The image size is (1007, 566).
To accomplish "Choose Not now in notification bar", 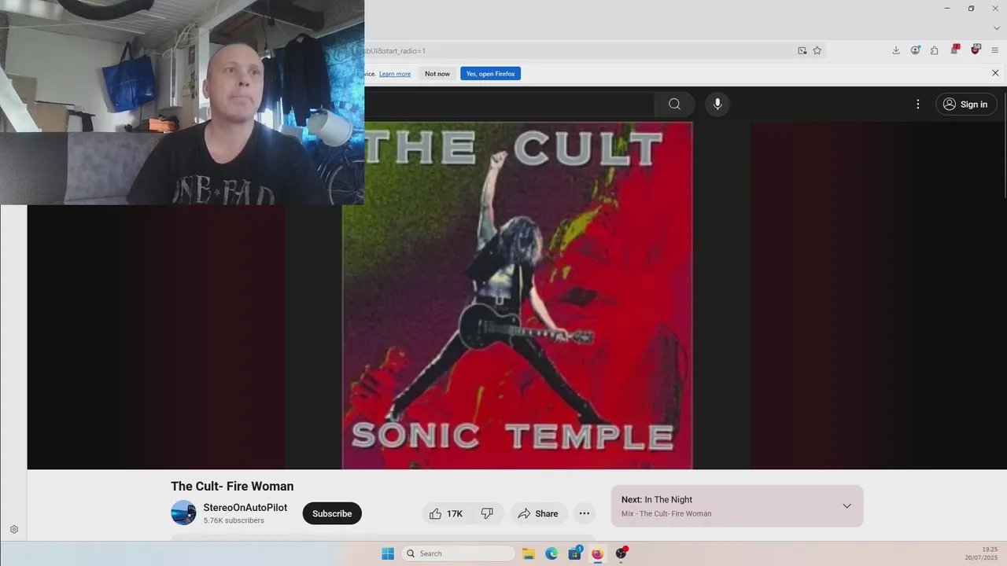I will 437,74.
